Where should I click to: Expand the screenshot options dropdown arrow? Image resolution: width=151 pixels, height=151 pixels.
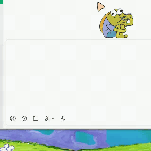(x=53, y=119)
